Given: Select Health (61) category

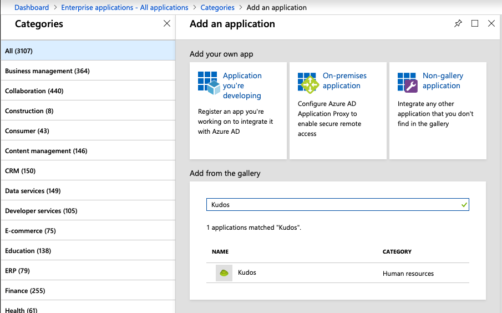Looking at the screenshot, I should (88, 307).
